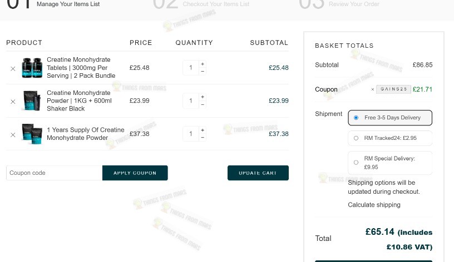
Task: Open Creatine Tablets product thumbnail
Action: point(32,68)
